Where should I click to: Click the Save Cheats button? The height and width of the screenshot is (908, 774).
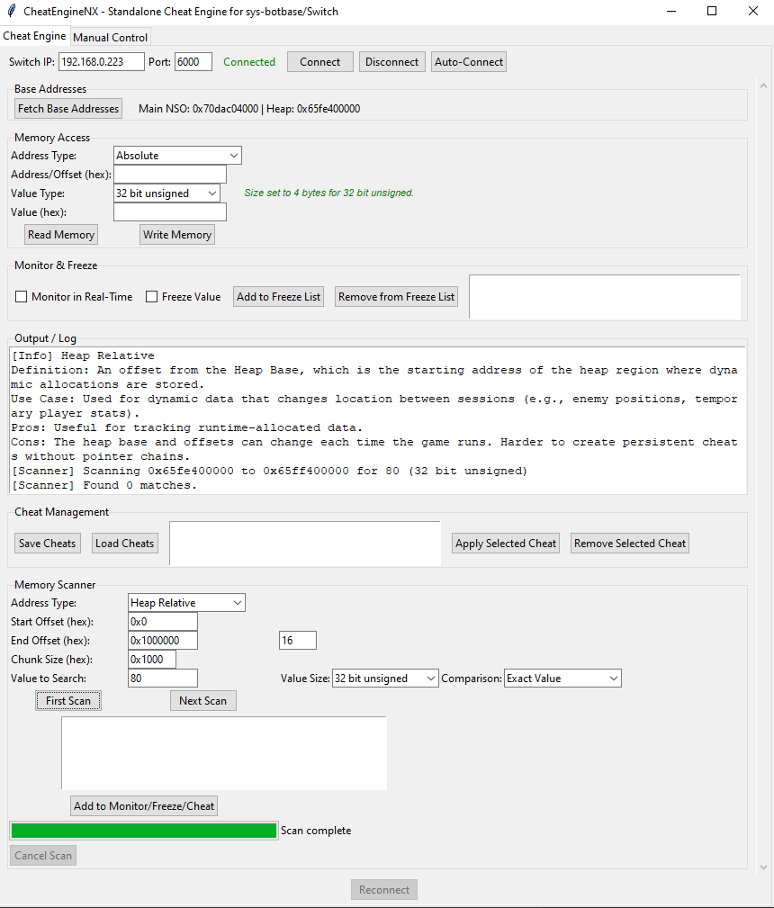pyautogui.click(x=47, y=544)
